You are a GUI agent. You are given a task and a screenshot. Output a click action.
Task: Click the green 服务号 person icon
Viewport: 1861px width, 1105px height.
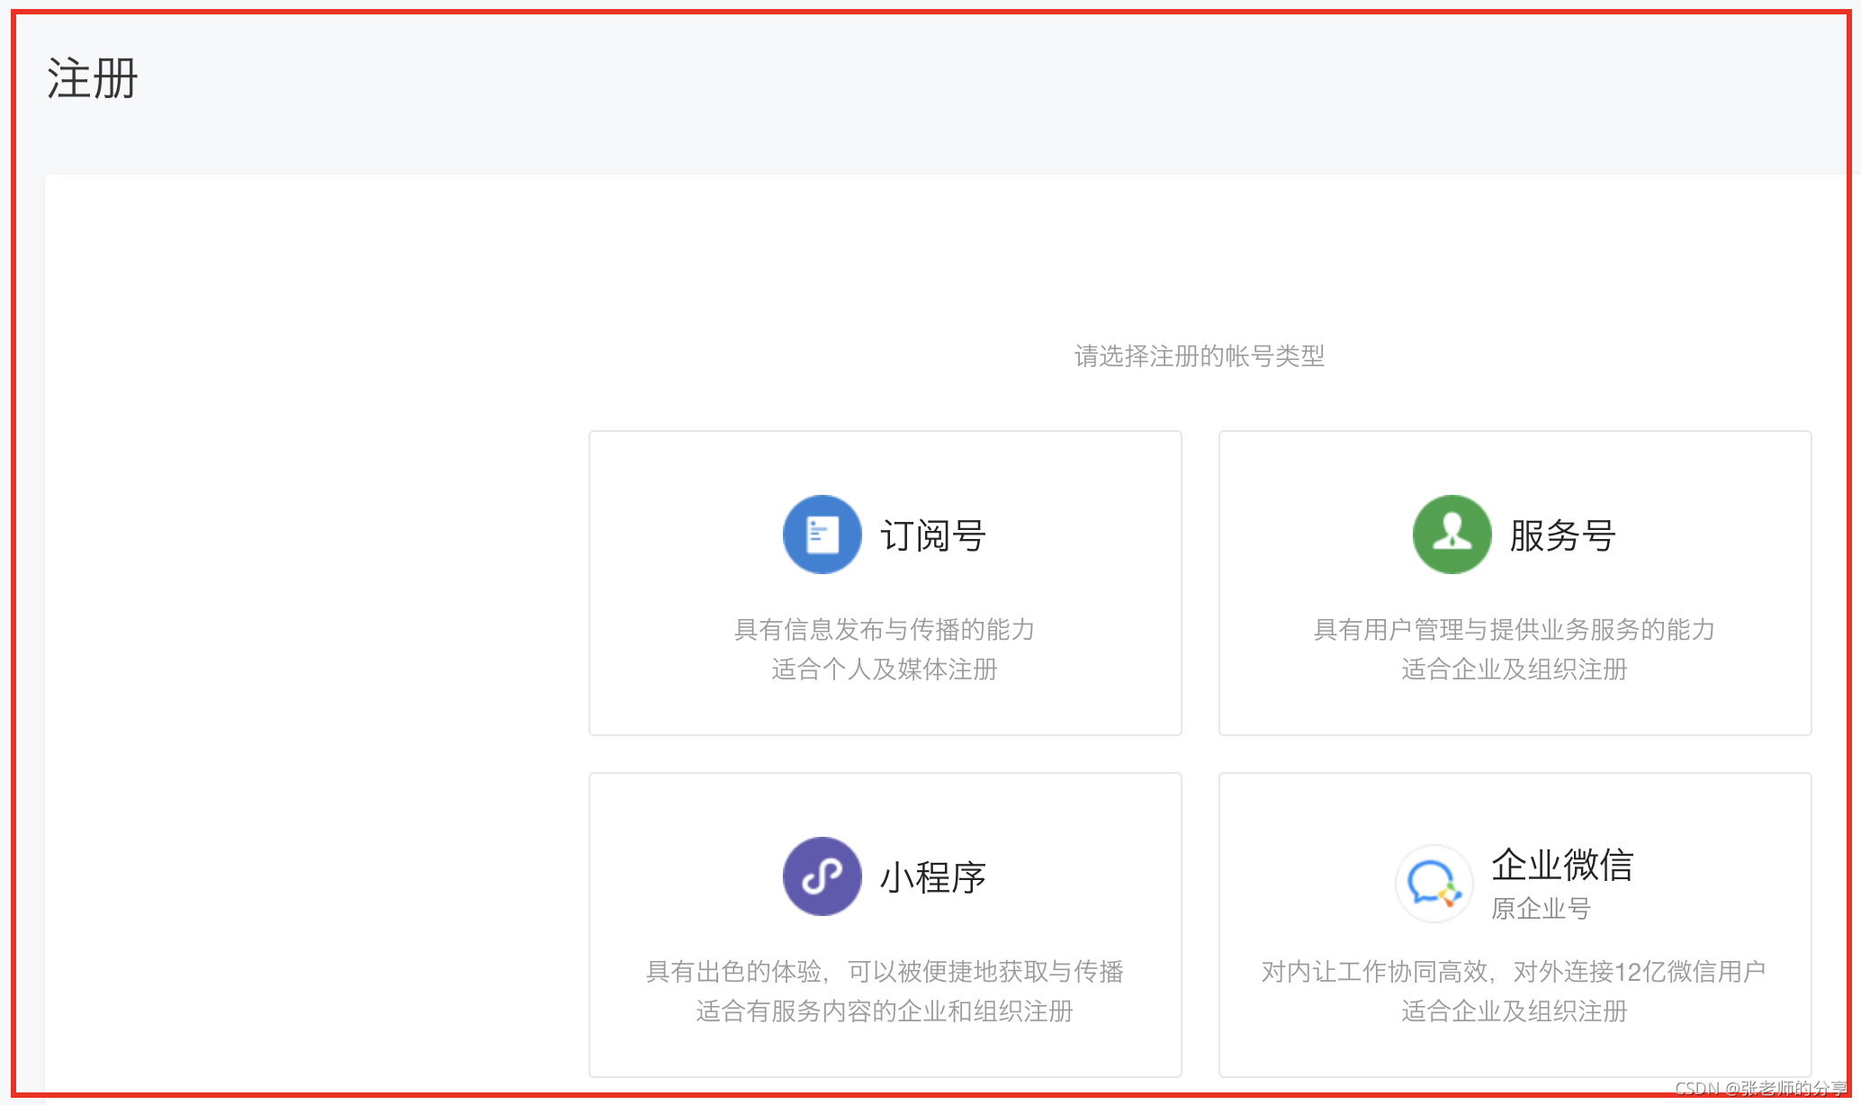(x=1452, y=535)
